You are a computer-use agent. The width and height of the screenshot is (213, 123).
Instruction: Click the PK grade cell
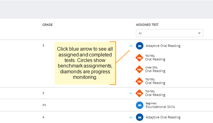coord(45,105)
